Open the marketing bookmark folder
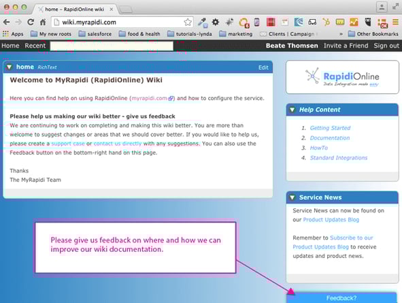This screenshot has height=303, width=402. [x=236, y=34]
